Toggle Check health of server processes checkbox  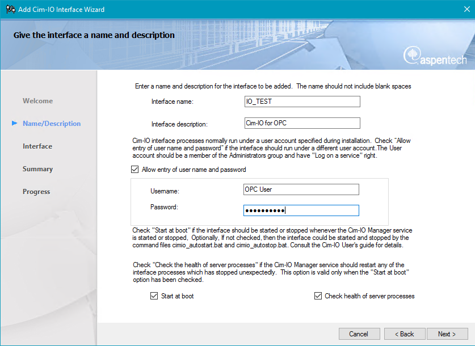point(318,296)
